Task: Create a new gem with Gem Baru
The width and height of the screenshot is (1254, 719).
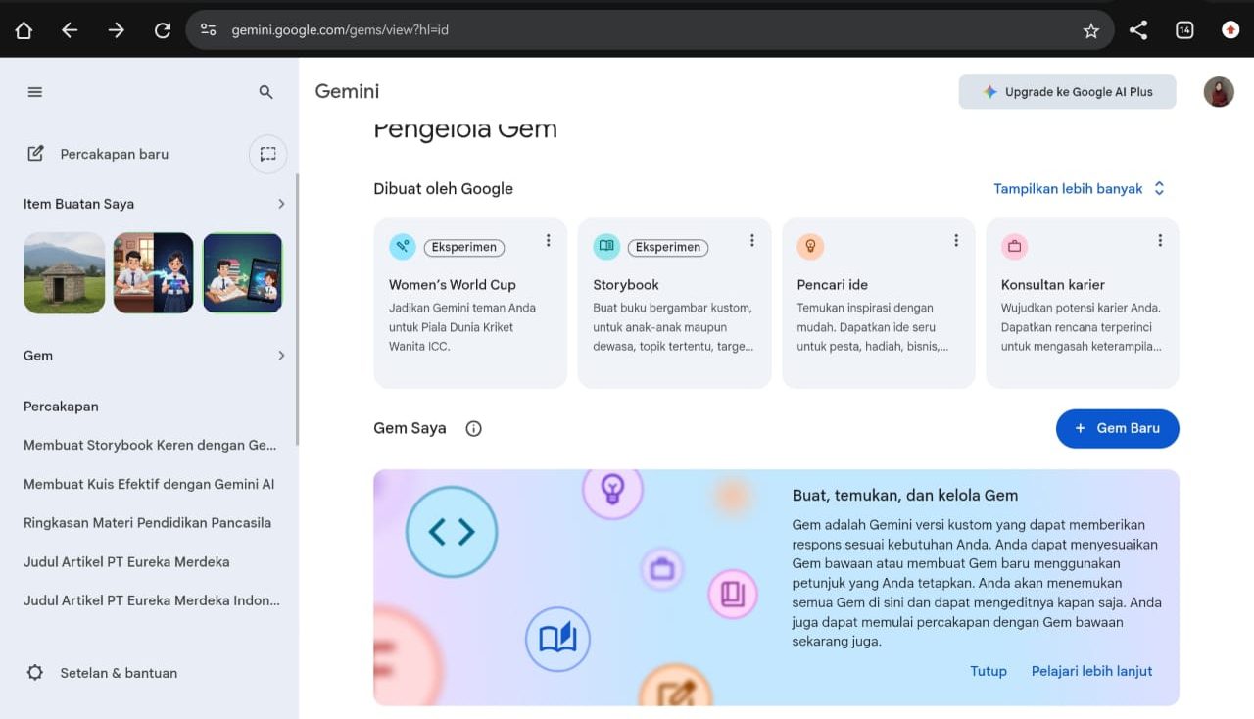Action: 1117,428
